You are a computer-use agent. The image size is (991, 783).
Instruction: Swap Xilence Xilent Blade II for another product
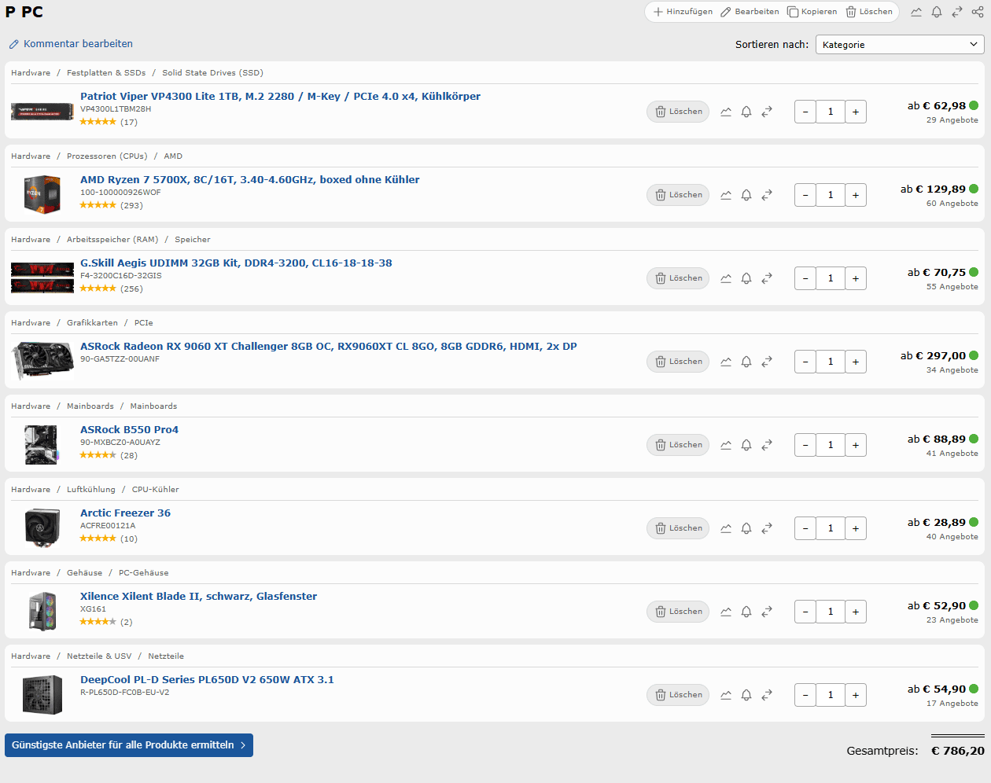(767, 612)
